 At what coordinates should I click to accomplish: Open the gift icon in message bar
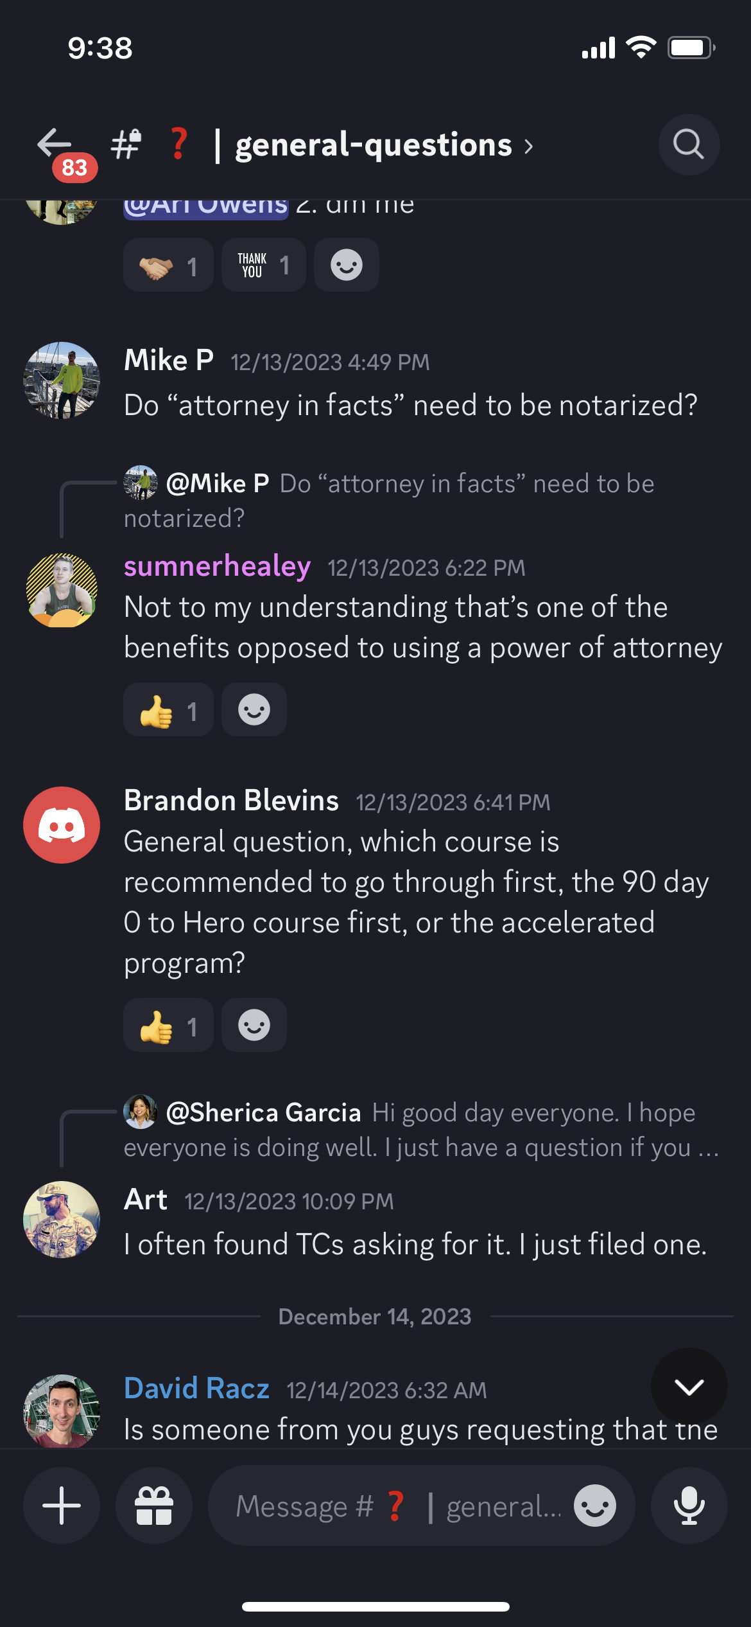pyautogui.click(x=154, y=1506)
